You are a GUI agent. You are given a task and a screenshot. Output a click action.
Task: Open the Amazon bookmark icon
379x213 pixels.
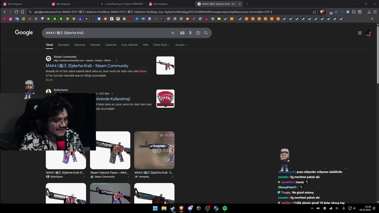(118, 19)
